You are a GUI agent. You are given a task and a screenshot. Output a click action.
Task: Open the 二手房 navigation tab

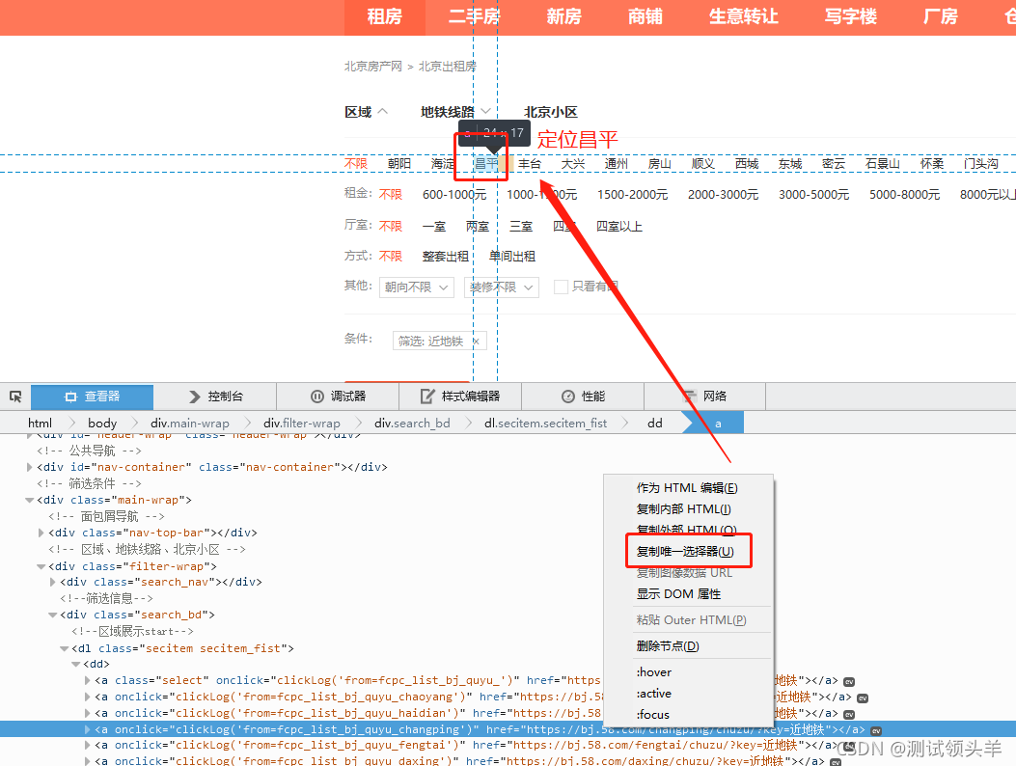[475, 16]
